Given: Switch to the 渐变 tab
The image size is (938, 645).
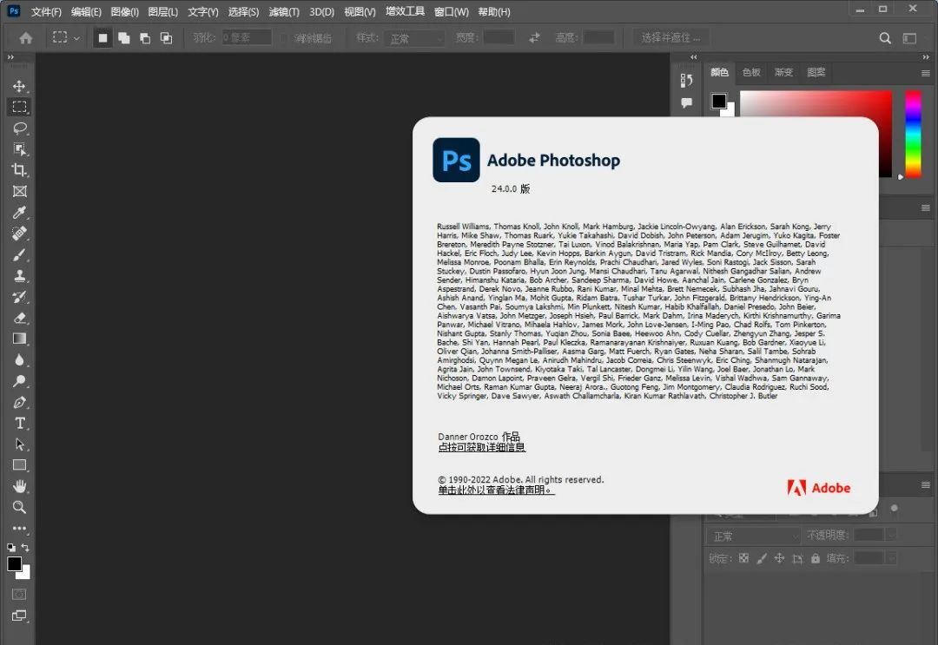Looking at the screenshot, I should [x=783, y=72].
